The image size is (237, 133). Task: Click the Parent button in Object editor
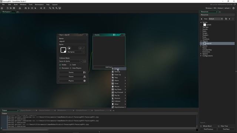(x=73, y=76)
